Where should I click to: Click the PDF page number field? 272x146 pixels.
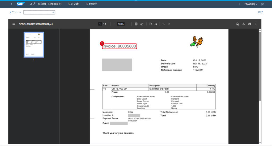[x=100, y=24]
